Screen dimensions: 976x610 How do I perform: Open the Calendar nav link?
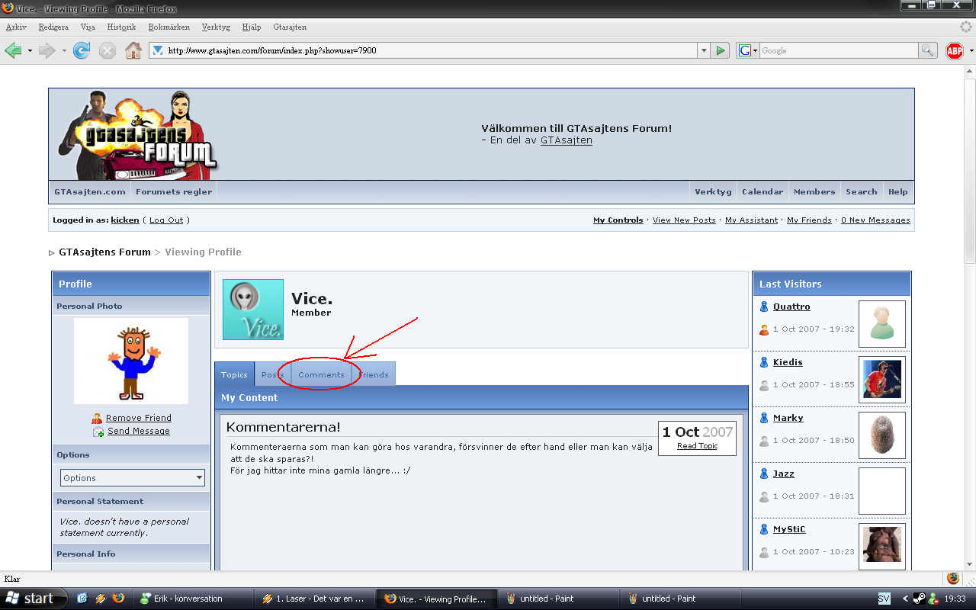(x=762, y=191)
